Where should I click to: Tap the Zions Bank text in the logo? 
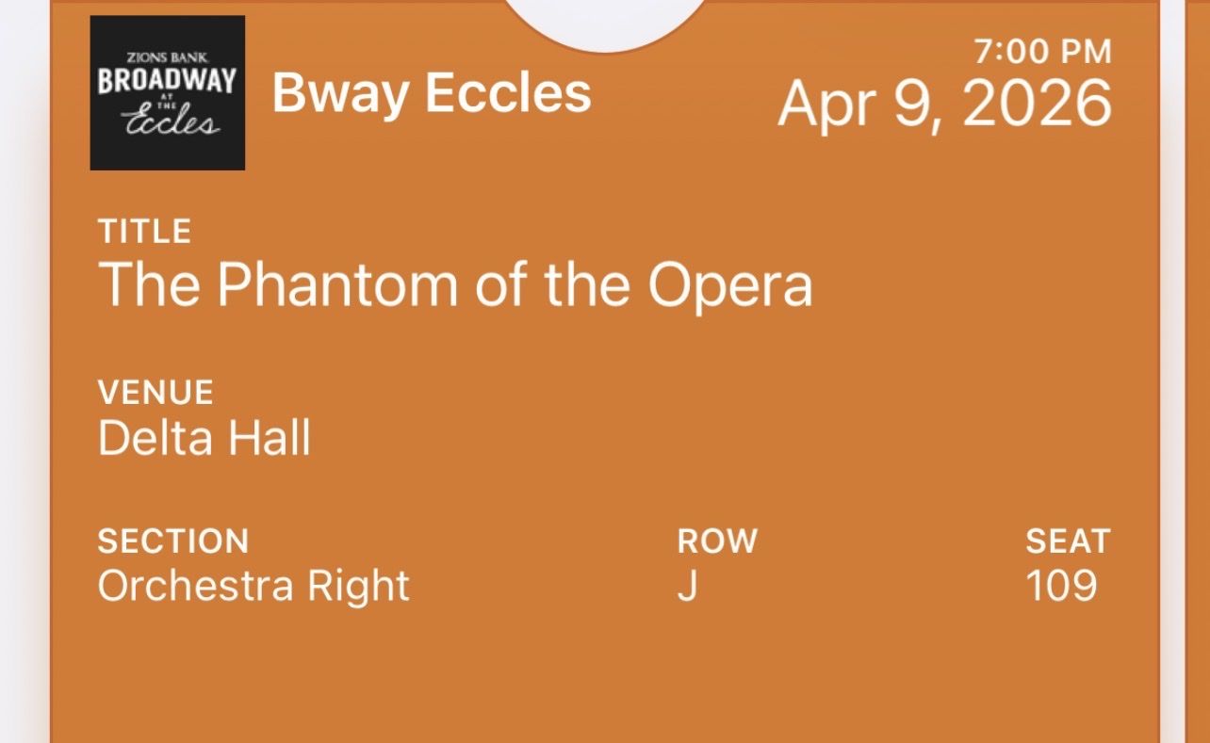[167, 57]
